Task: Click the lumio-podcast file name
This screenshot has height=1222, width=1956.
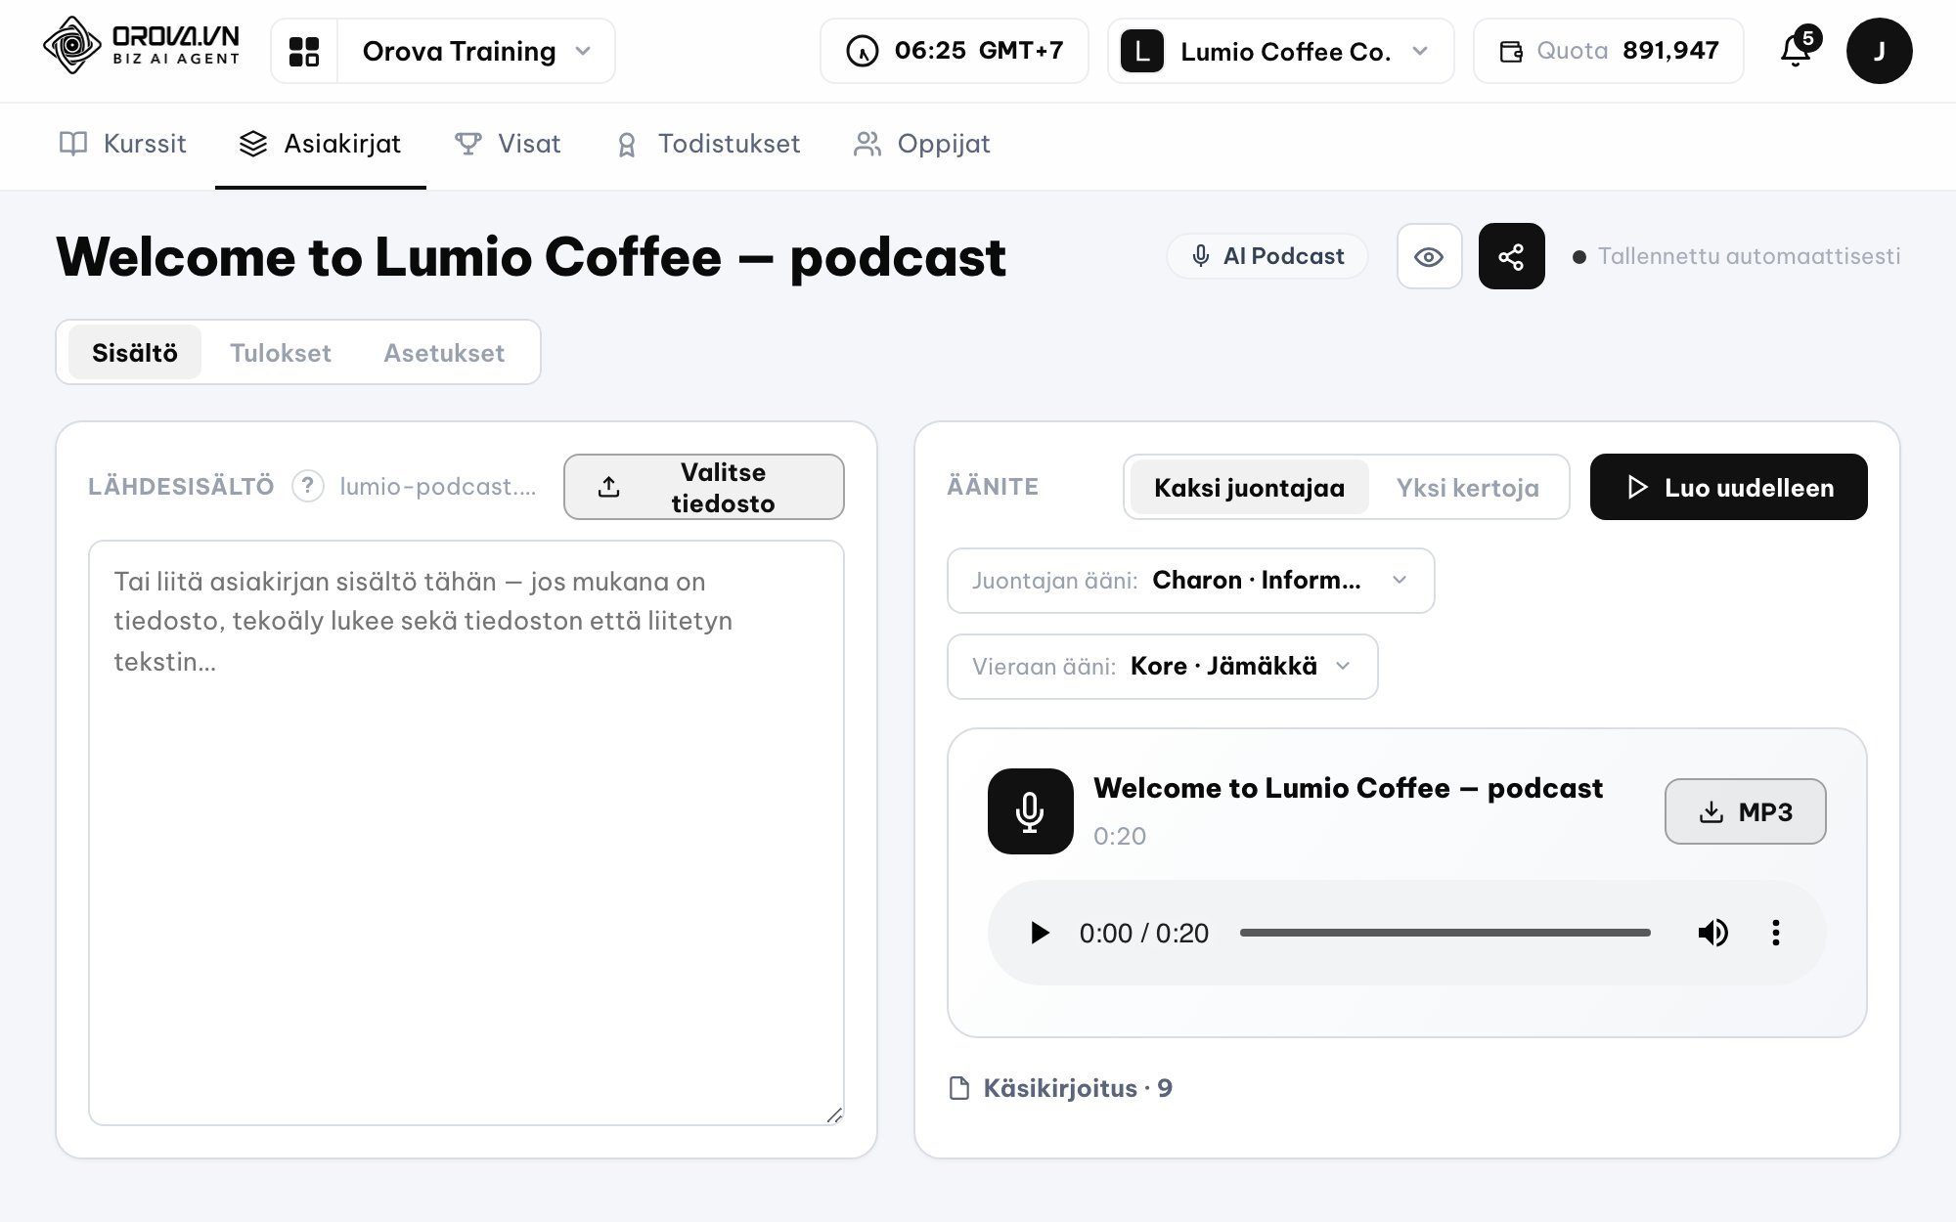Action: (x=438, y=486)
